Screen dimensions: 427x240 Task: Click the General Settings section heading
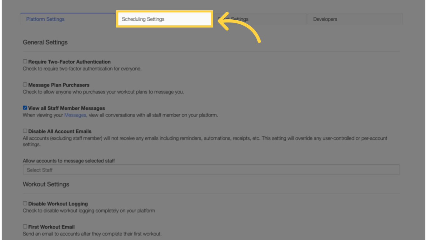[x=45, y=42]
